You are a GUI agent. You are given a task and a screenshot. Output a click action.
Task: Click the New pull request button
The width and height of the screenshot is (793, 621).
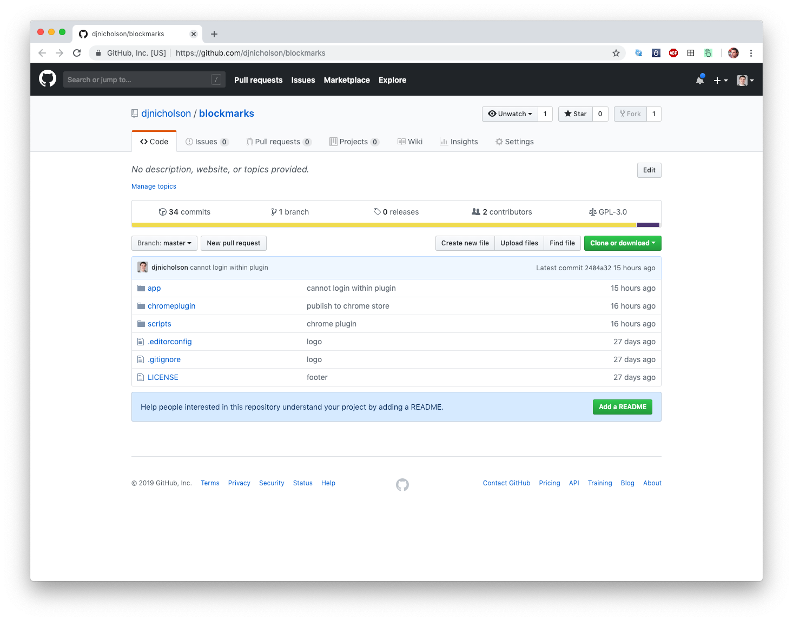coord(234,243)
